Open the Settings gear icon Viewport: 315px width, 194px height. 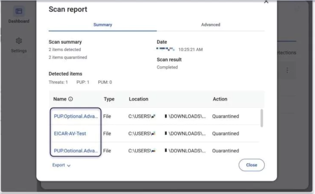tap(19, 41)
